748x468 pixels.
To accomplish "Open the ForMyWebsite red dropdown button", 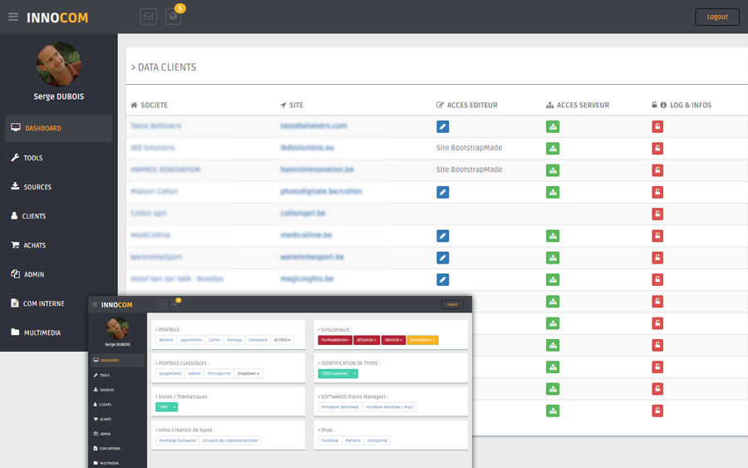I will click(334, 340).
